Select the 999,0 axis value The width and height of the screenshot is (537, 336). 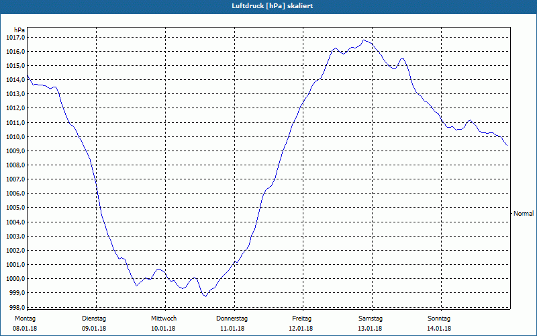(x=17, y=293)
